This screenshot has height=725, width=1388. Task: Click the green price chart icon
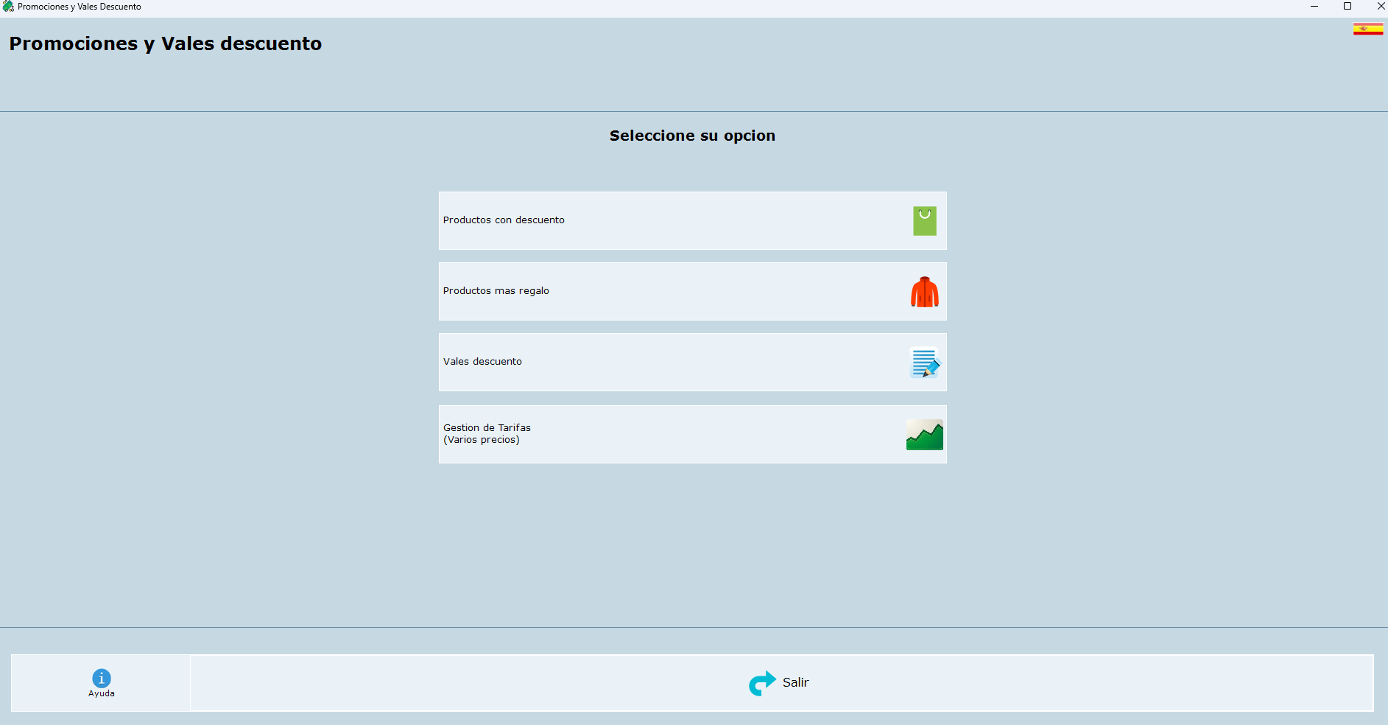click(x=924, y=435)
